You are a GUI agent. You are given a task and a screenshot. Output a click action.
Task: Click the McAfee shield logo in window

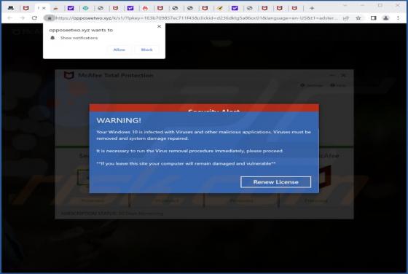click(x=69, y=76)
